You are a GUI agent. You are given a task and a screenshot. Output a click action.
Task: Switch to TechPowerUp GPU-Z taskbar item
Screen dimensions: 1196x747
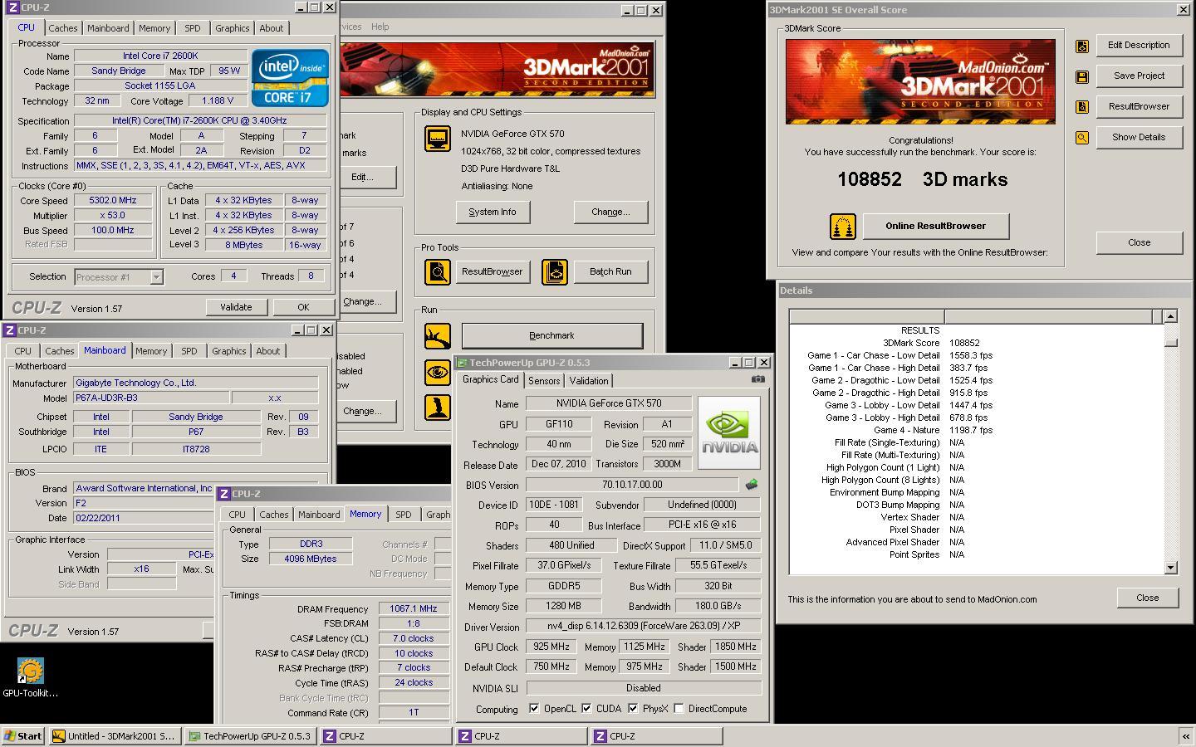(x=251, y=736)
